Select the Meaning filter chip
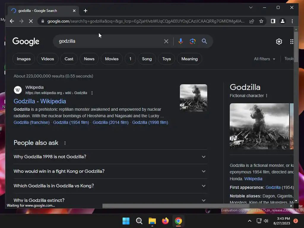This screenshot has width=304, height=228. tap(189, 59)
